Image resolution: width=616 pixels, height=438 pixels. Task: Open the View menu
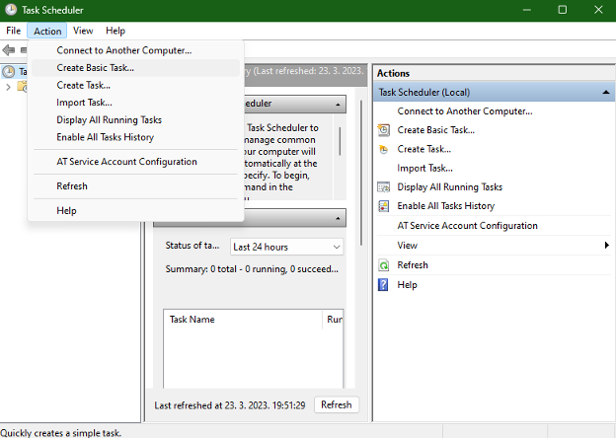pos(83,31)
